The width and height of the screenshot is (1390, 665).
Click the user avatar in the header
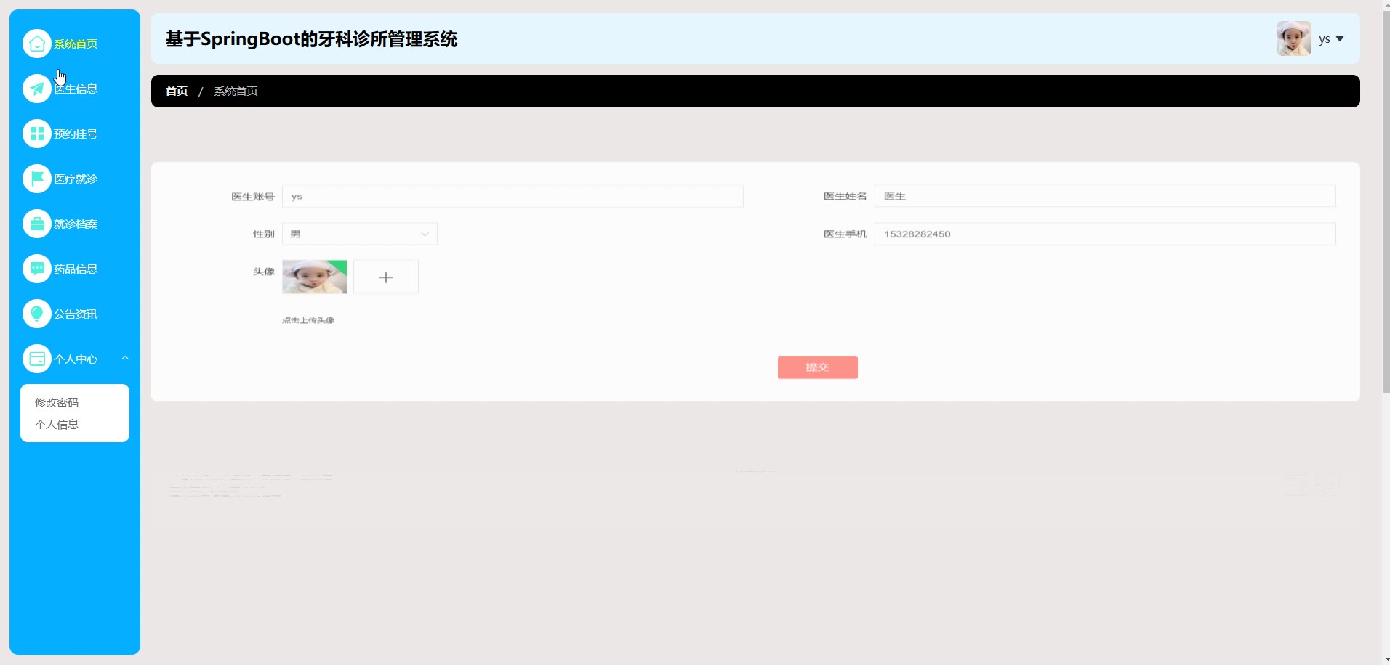click(x=1294, y=38)
